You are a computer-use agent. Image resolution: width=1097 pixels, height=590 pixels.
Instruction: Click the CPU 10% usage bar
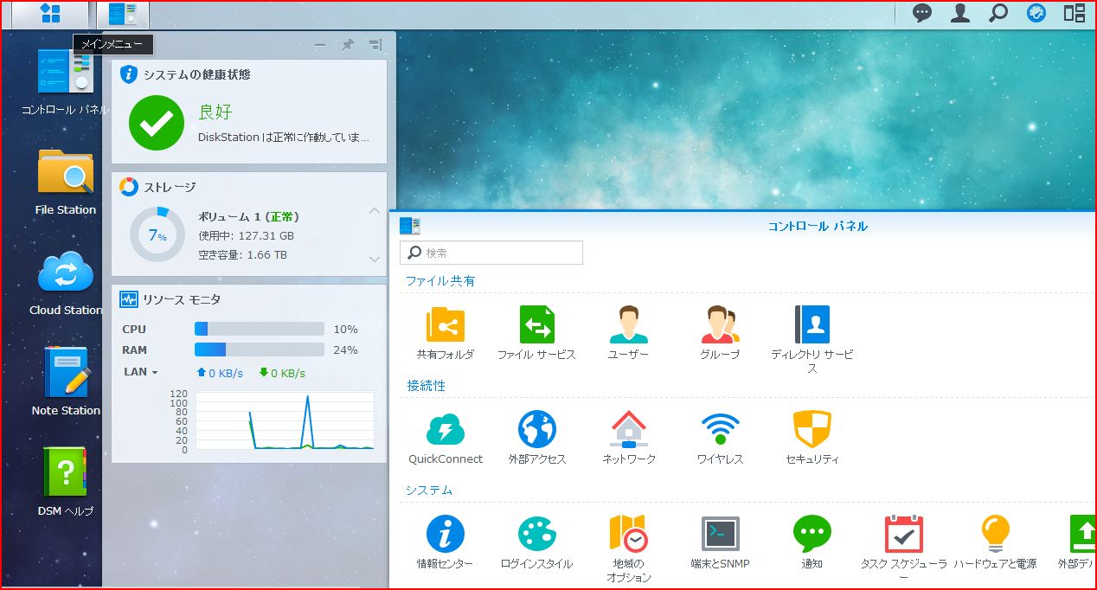(260, 329)
